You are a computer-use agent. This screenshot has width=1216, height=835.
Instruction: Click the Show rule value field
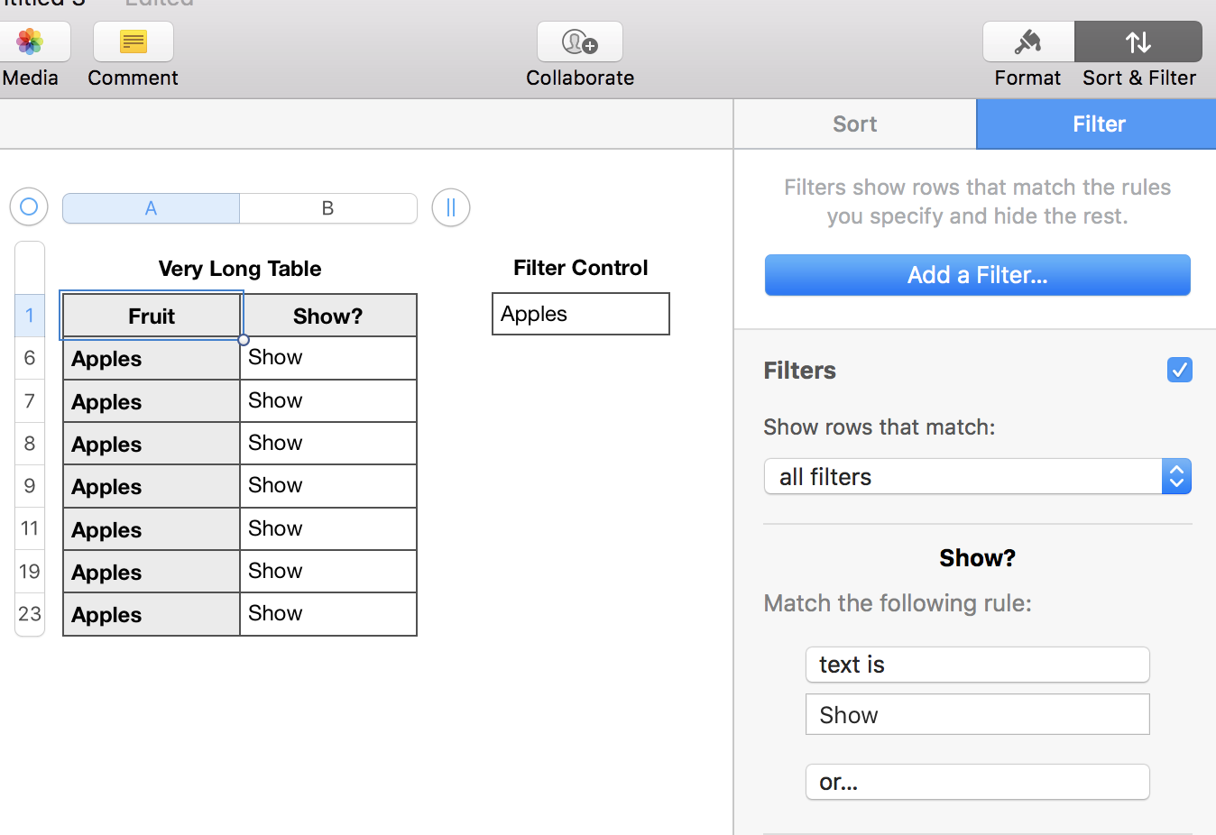pyautogui.click(x=977, y=714)
